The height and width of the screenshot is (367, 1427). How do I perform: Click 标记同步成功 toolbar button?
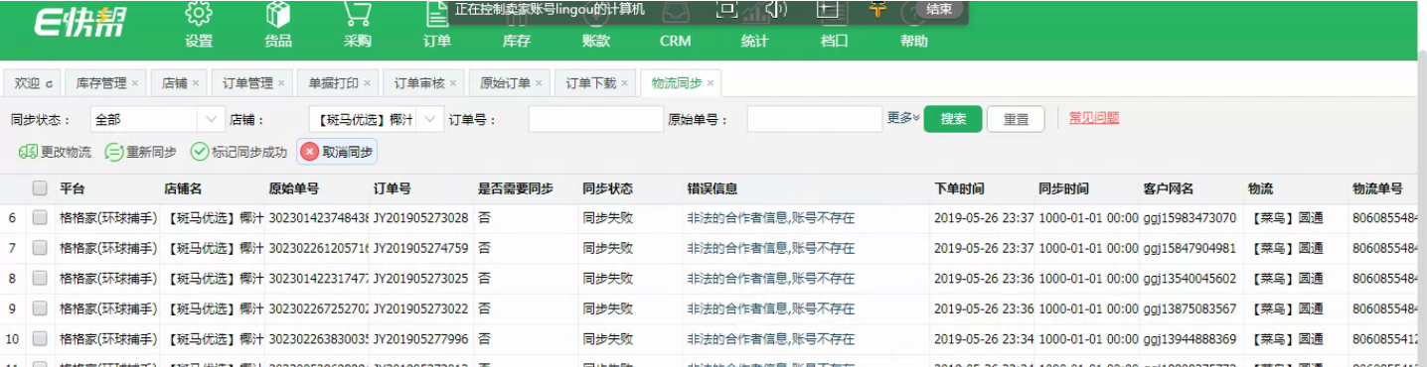(x=238, y=152)
